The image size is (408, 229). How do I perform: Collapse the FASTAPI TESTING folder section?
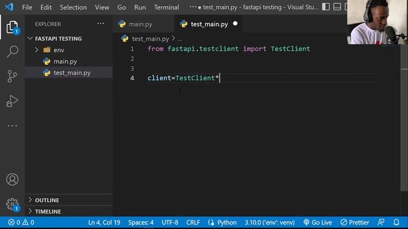pos(69,39)
